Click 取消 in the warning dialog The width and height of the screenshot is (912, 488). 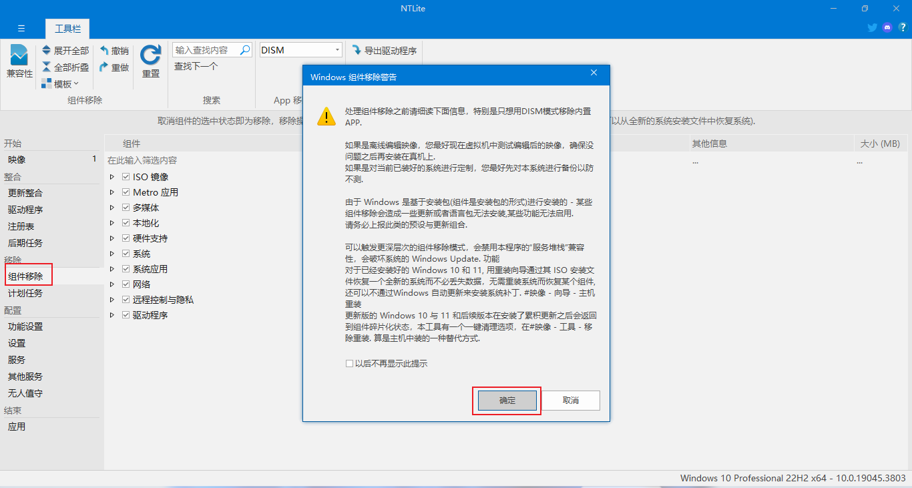point(571,401)
